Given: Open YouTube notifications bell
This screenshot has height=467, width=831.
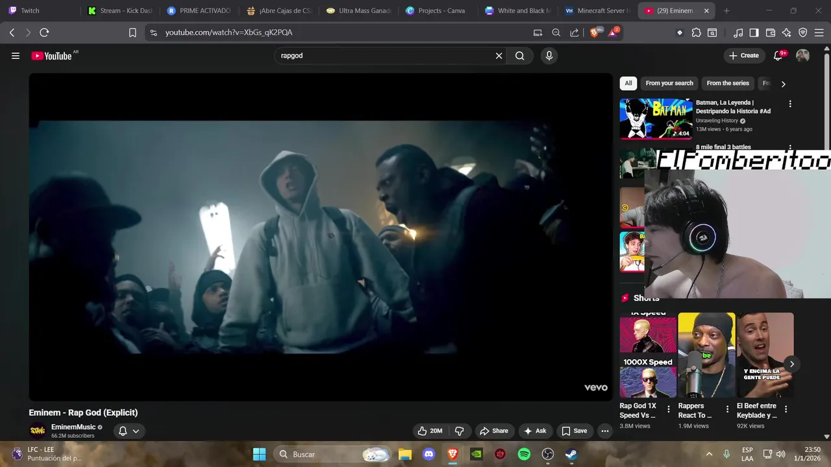Looking at the screenshot, I should (778, 56).
